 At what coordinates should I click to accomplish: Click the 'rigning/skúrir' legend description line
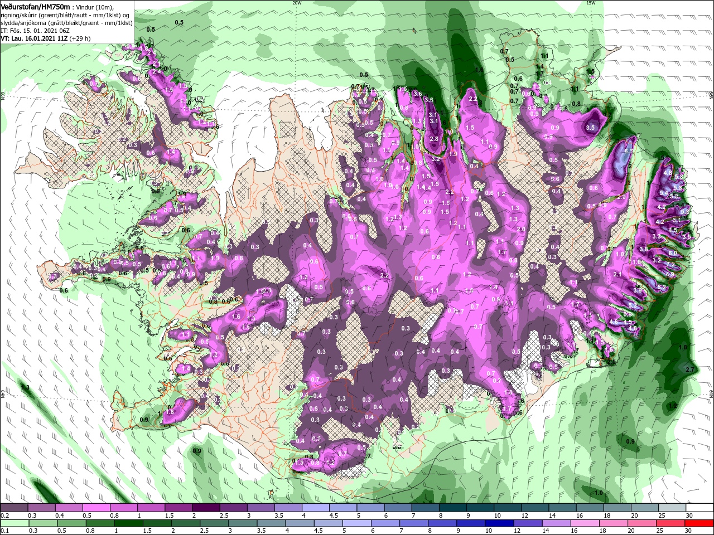pyautogui.click(x=66, y=15)
